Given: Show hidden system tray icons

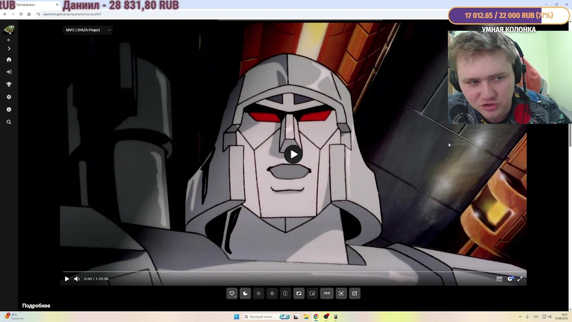Looking at the screenshot, I should (520, 317).
